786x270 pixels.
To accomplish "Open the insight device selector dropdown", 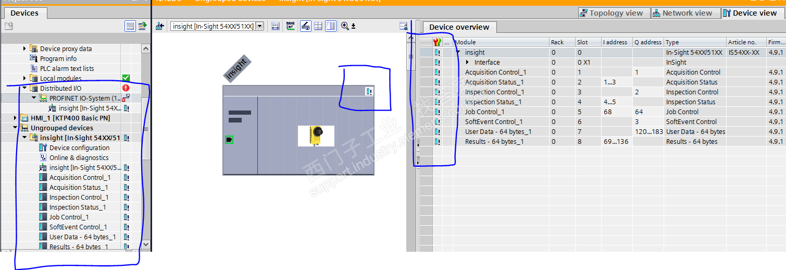I will tap(259, 26).
